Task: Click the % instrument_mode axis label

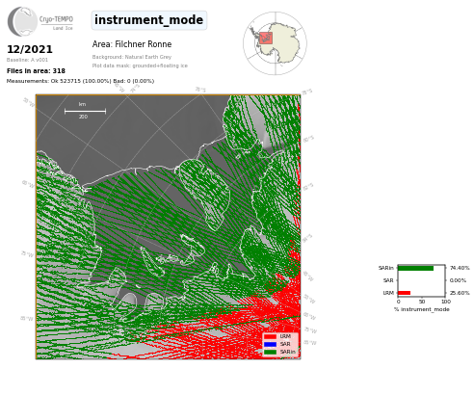Action: click(x=422, y=309)
